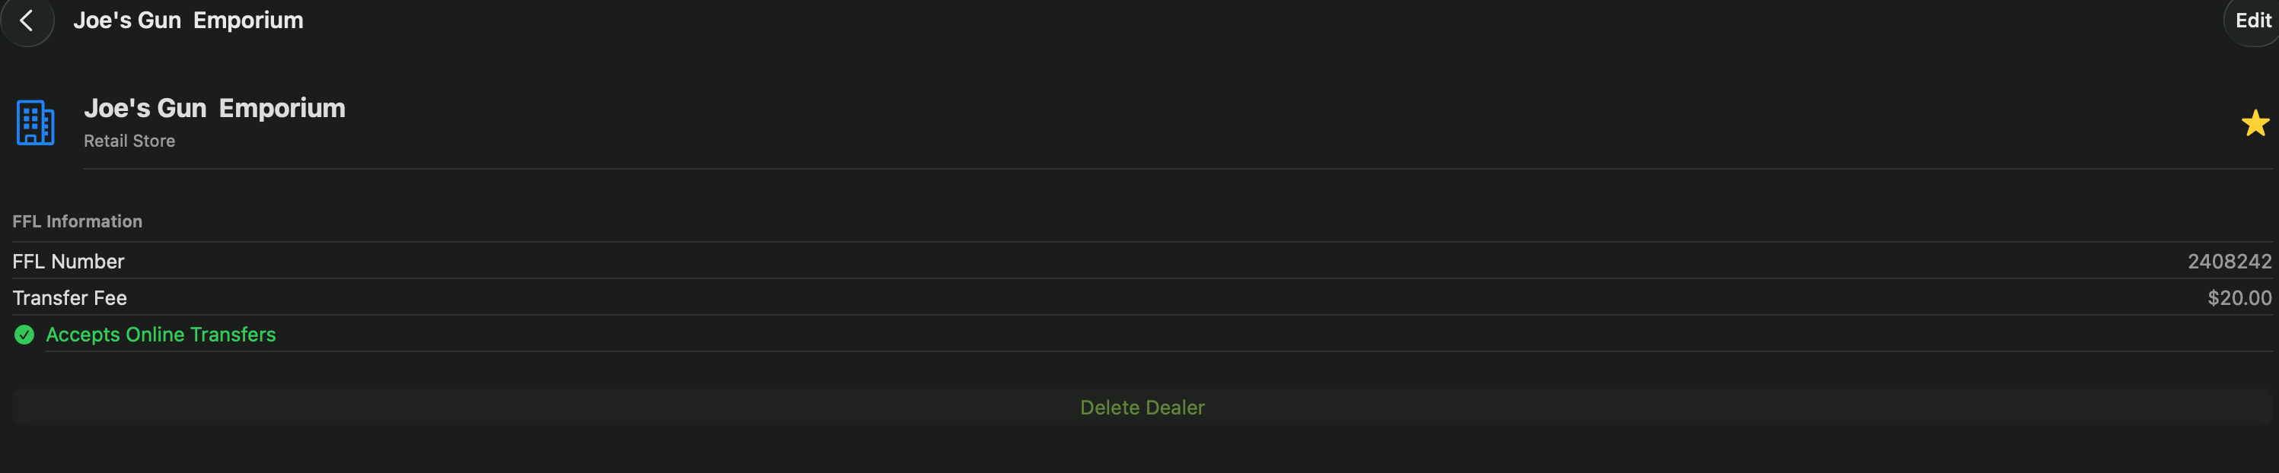This screenshot has width=2279, height=473.
Task: Click empty space below Delete Dealer button
Action: [x=1141, y=451]
